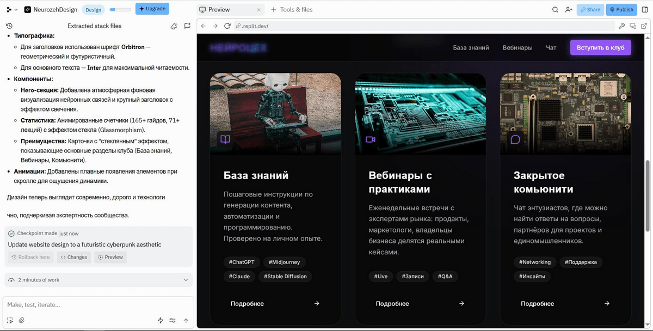
Task: Click the lightning bolt icon in chat input
Action: pyautogui.click(x=161, y=321)
